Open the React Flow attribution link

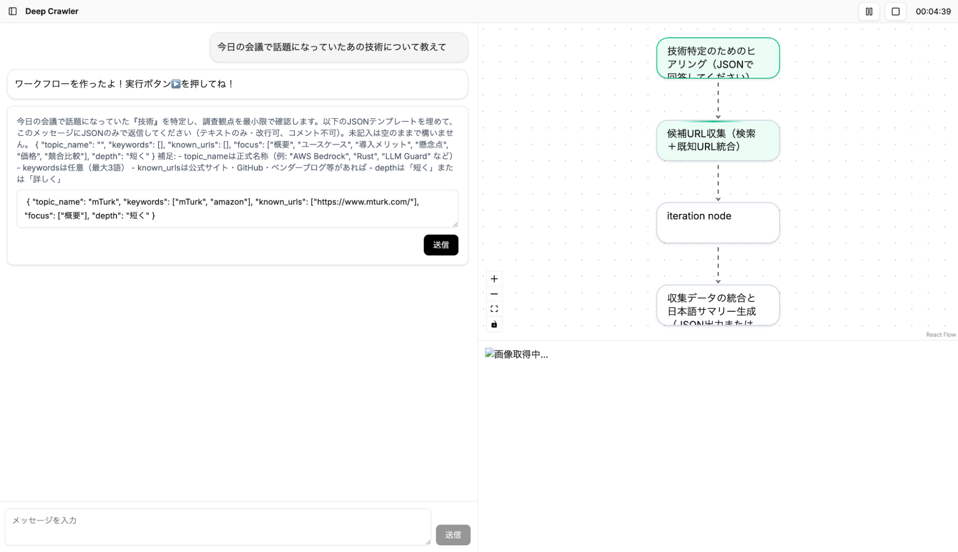point(940,335)
